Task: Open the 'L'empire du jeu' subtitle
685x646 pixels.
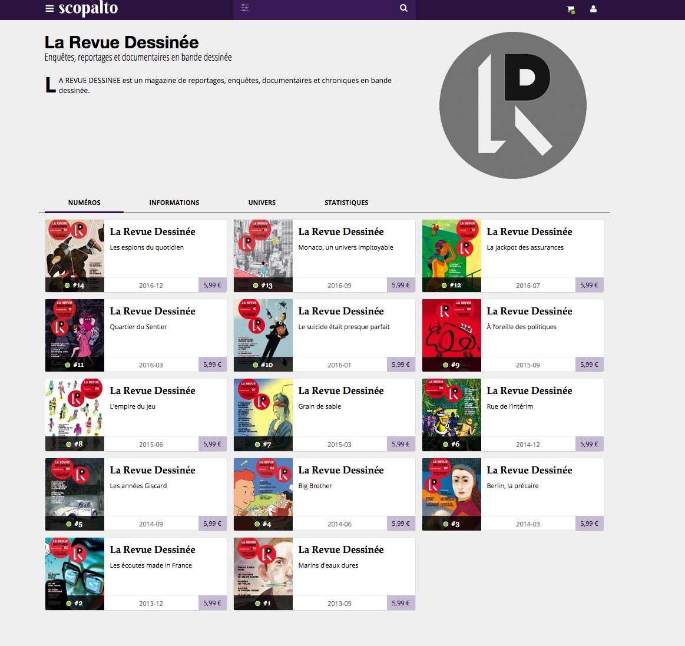Action: coord(133,406)
